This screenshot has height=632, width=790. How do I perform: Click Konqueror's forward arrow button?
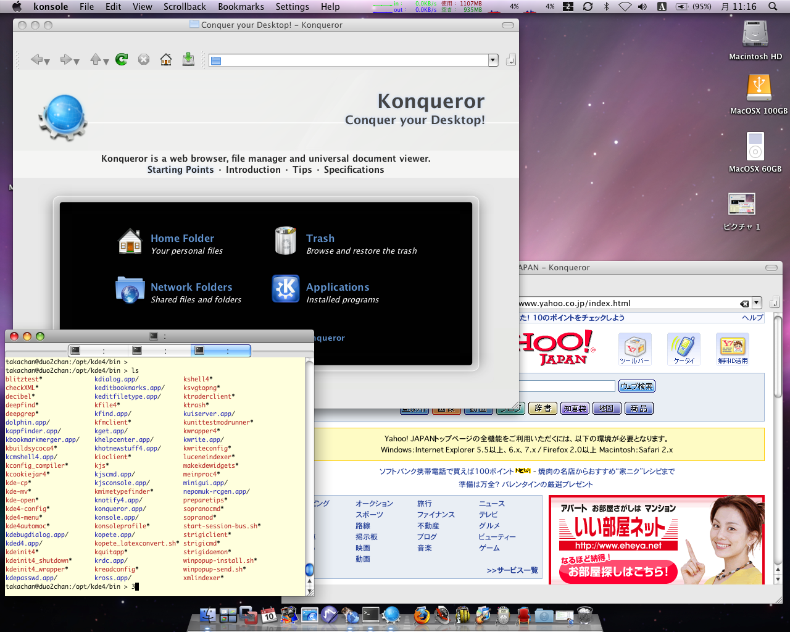[x=66, y=59]
